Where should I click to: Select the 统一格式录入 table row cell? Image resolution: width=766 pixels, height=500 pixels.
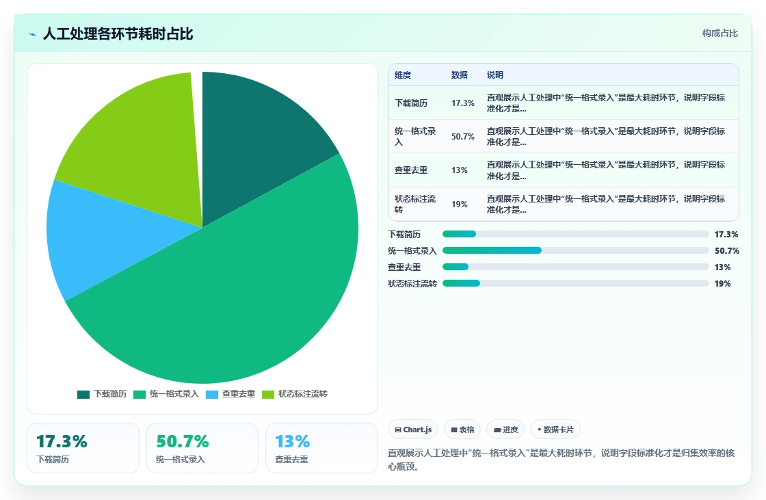pyautogui.click(x=415, y=136)
